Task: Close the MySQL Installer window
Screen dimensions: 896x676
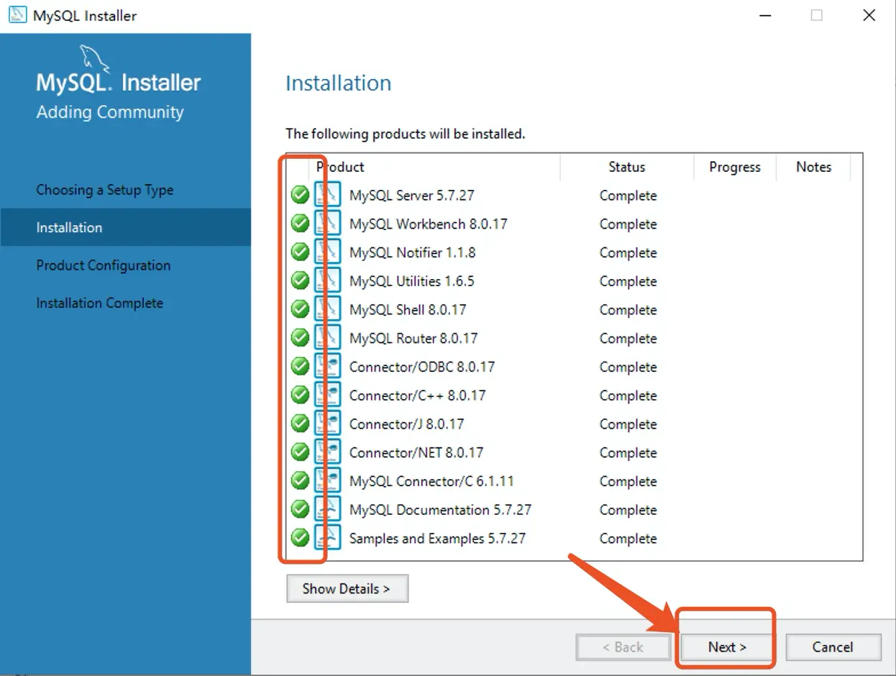Action: [x=869, y=15]
